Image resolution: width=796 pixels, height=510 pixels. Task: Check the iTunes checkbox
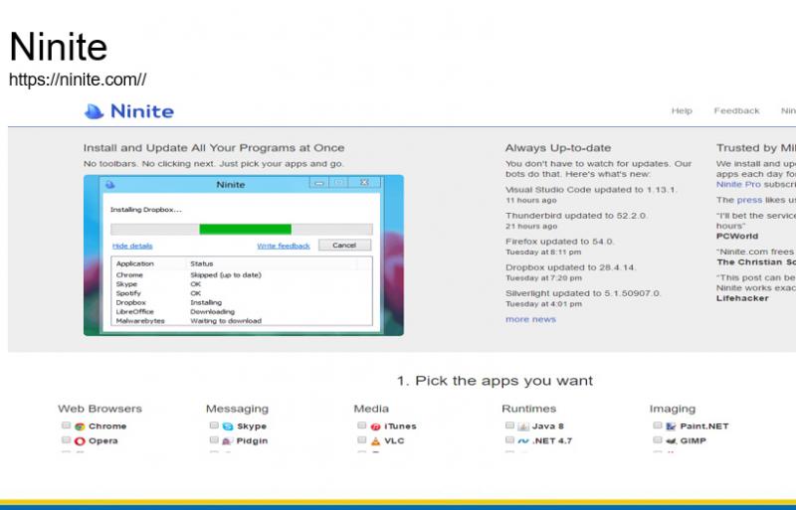361,425
